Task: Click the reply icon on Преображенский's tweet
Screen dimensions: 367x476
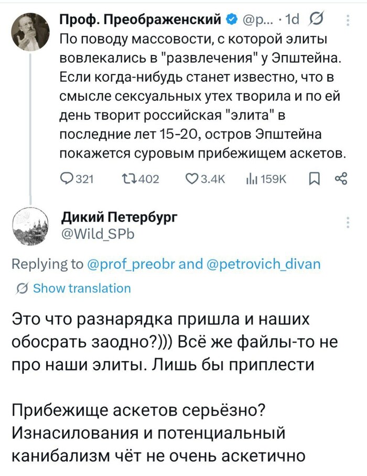Action: click(x=67, y=178)
